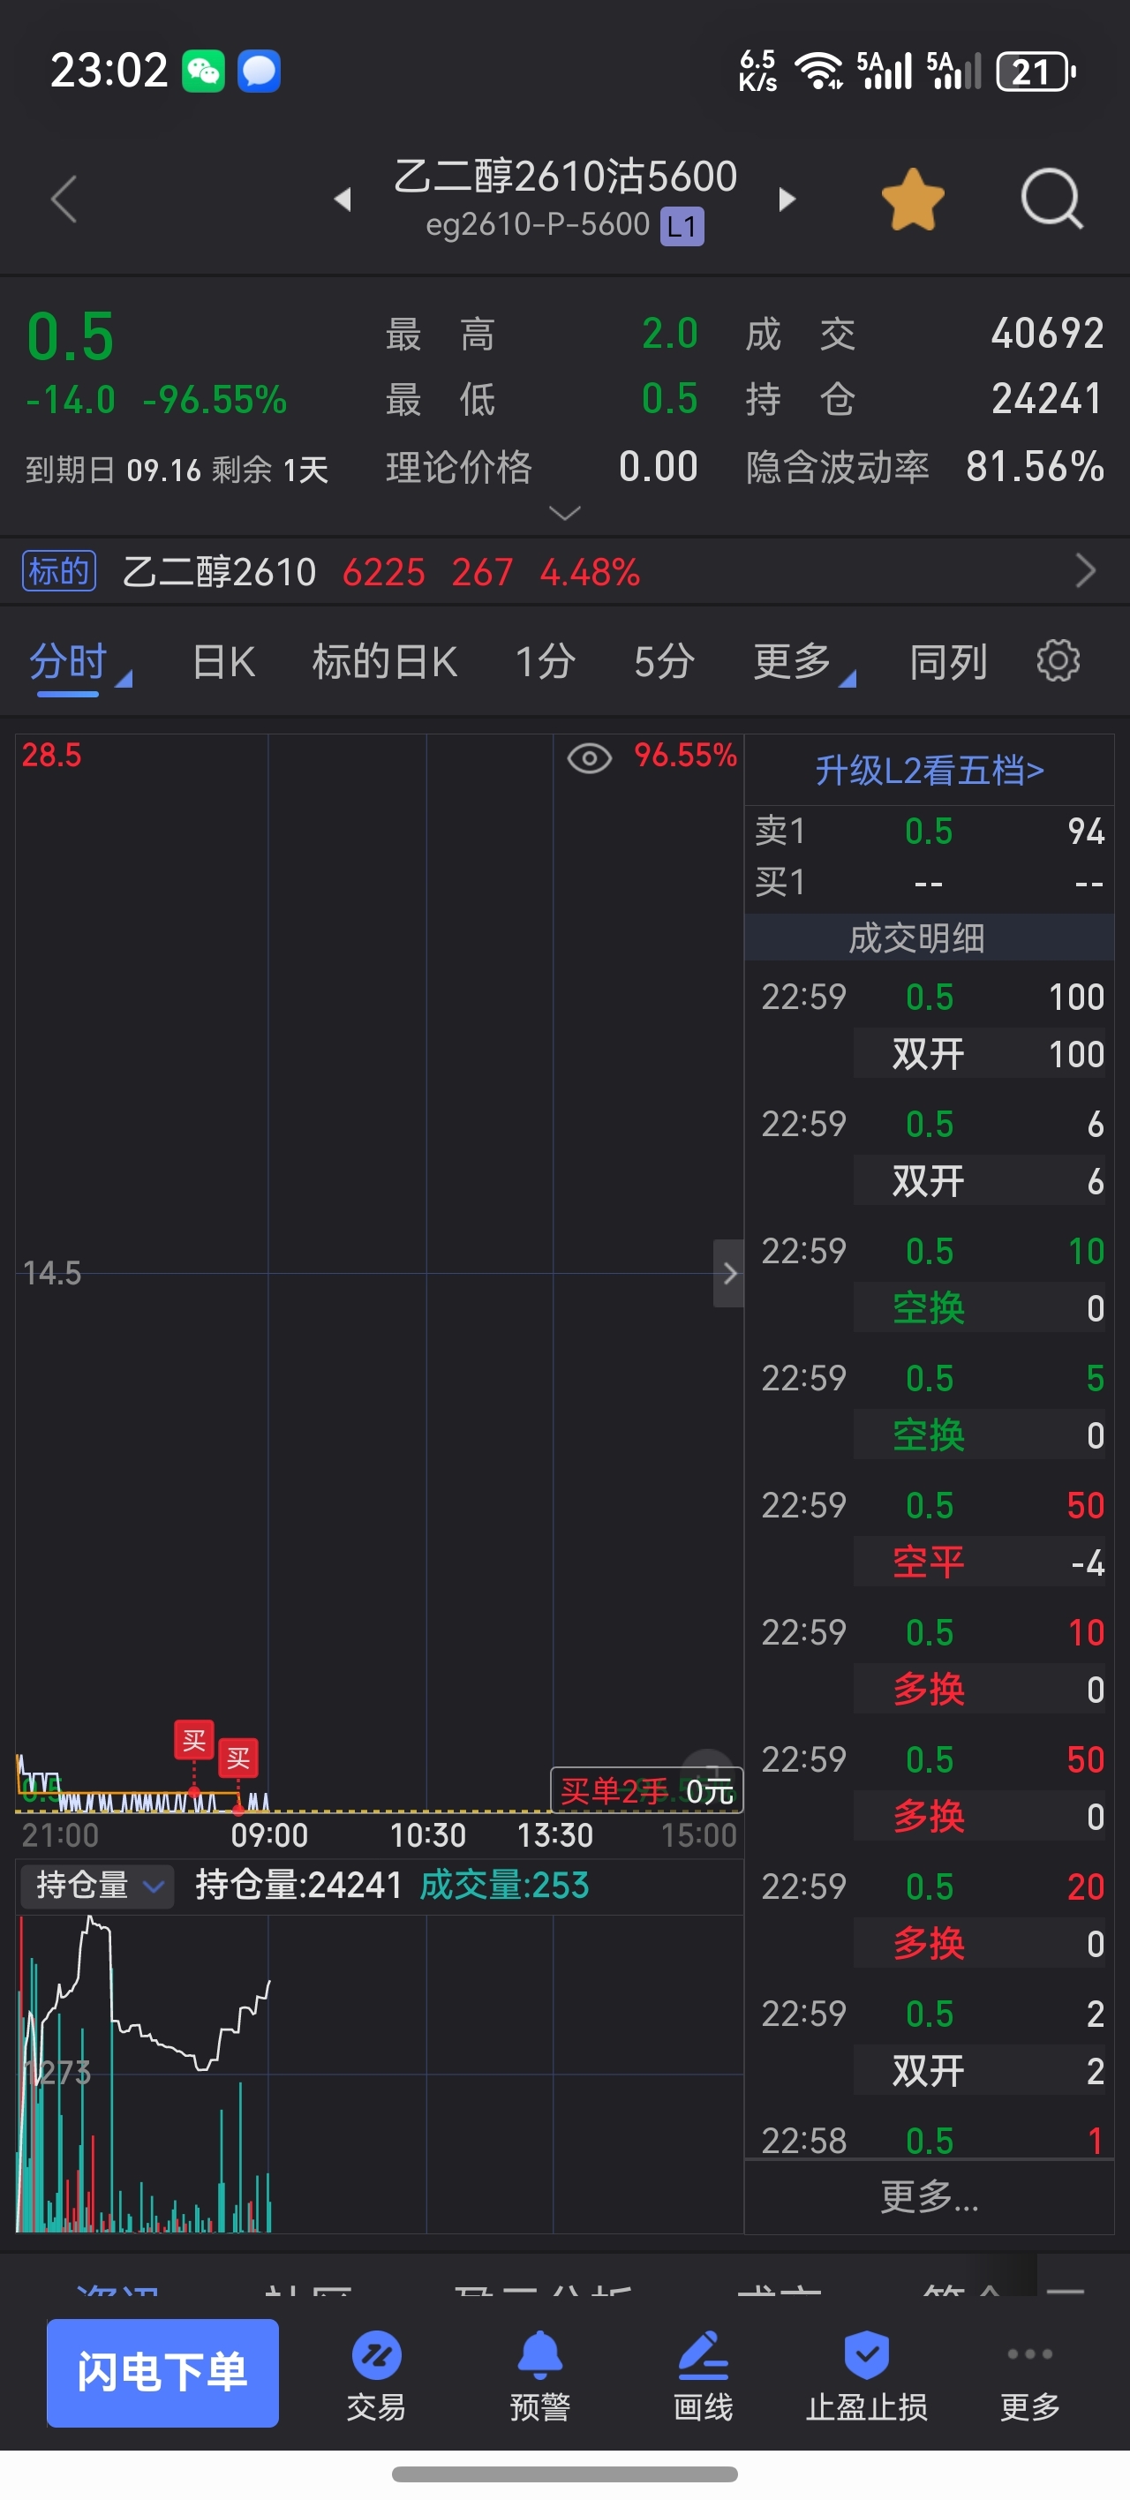The image size is (1130, 2500).
Task: Expand quote details with down chevron
Action: pos(565,511)
